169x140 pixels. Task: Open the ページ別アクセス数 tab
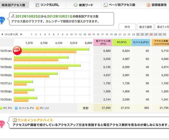tap(119, 5)
